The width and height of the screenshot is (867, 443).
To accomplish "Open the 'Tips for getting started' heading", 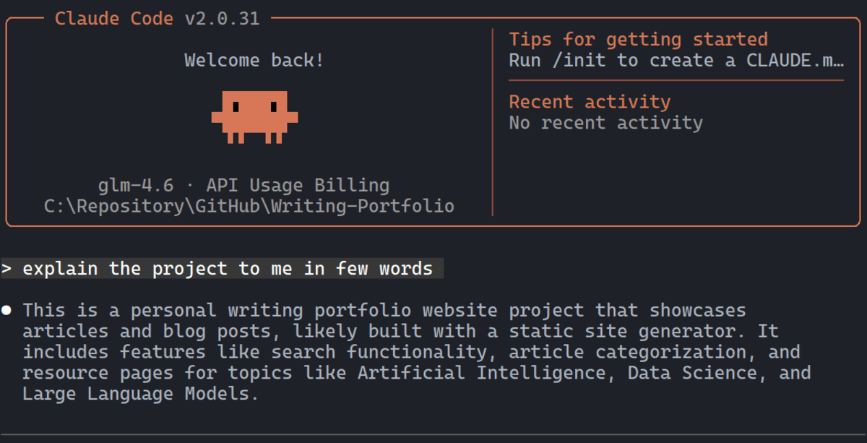I will pos(638,39).
